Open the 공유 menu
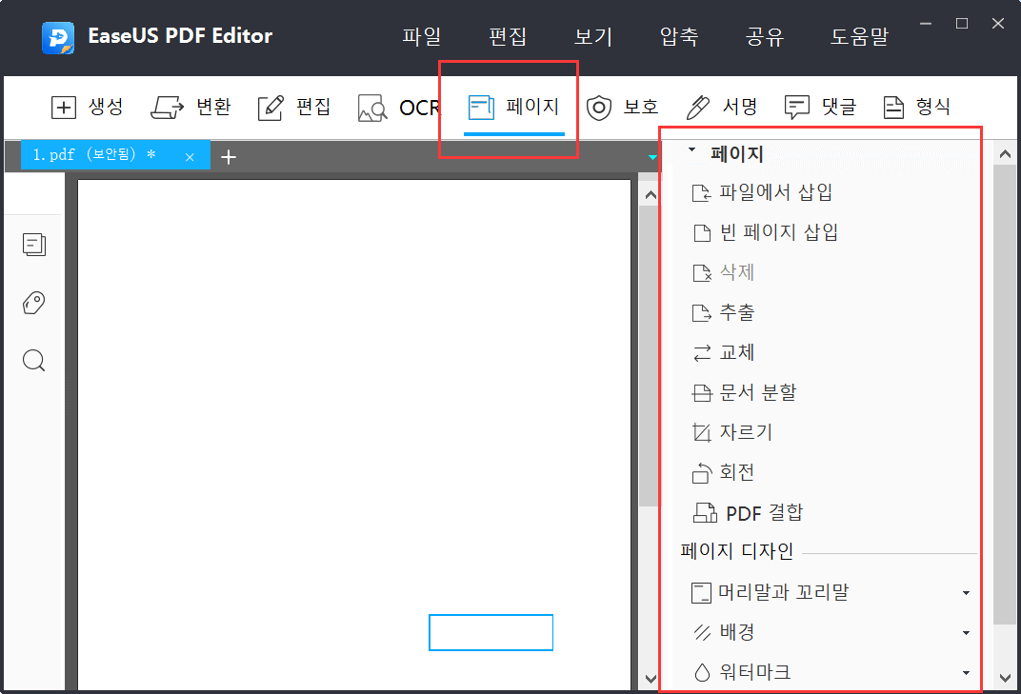Screen dimensions: 1021x694 [764, 35]
